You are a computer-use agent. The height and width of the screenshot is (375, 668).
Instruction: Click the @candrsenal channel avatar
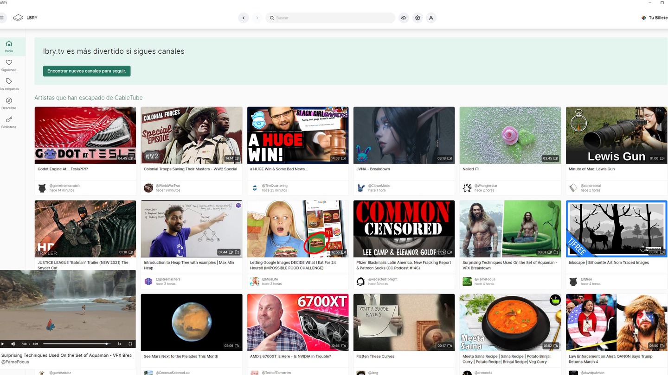tap(573, 188)
